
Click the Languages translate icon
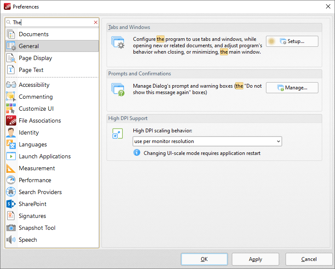pyautogui.click(x=11, y=144)
